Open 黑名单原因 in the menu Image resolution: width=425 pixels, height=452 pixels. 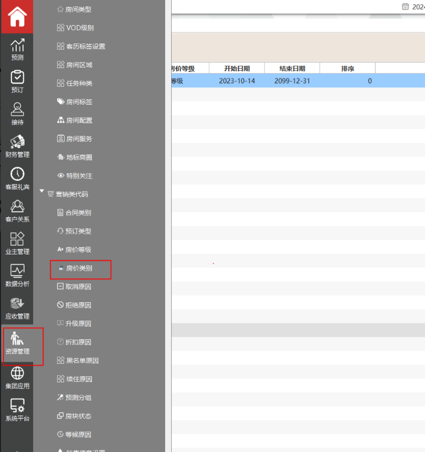pyautogui.click(x=82, y=361)
